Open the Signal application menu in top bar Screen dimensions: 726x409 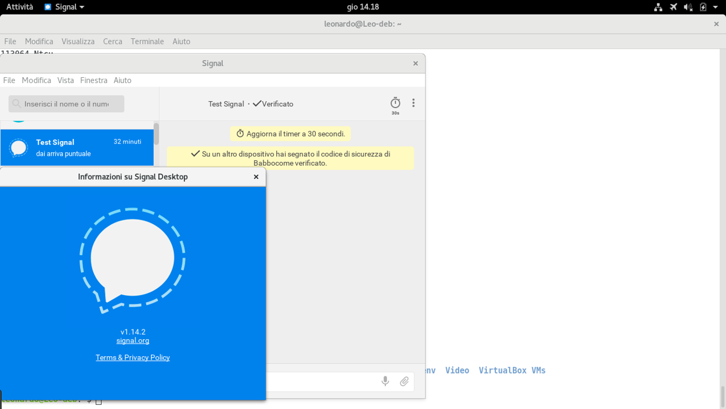click(x=64, y=6)
